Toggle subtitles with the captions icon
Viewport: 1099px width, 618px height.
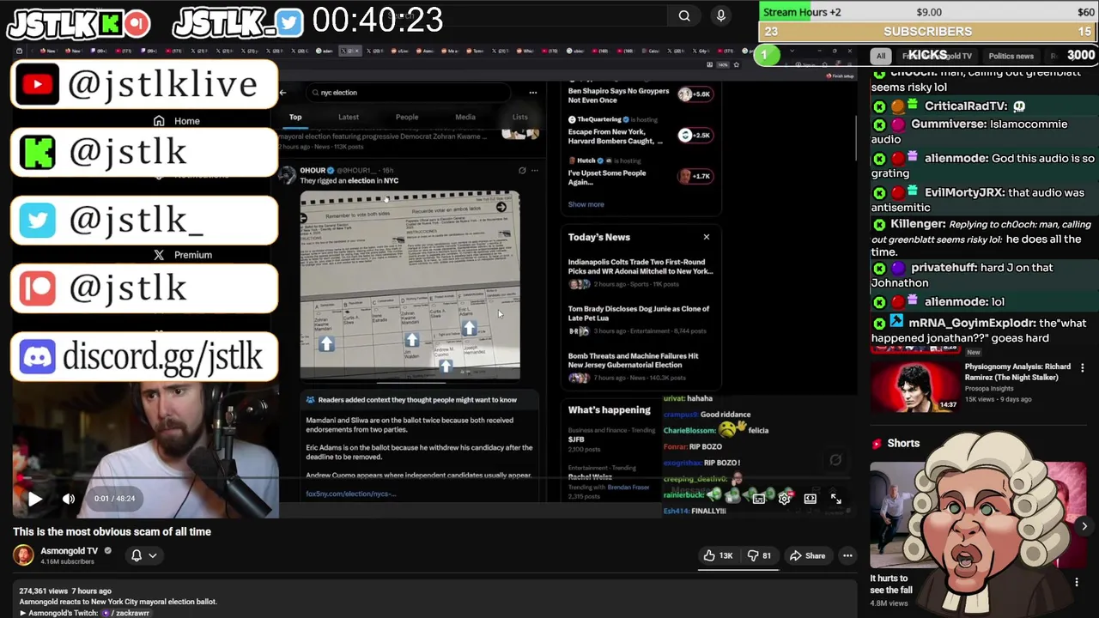pyautogui.click(x=759, y=499)
